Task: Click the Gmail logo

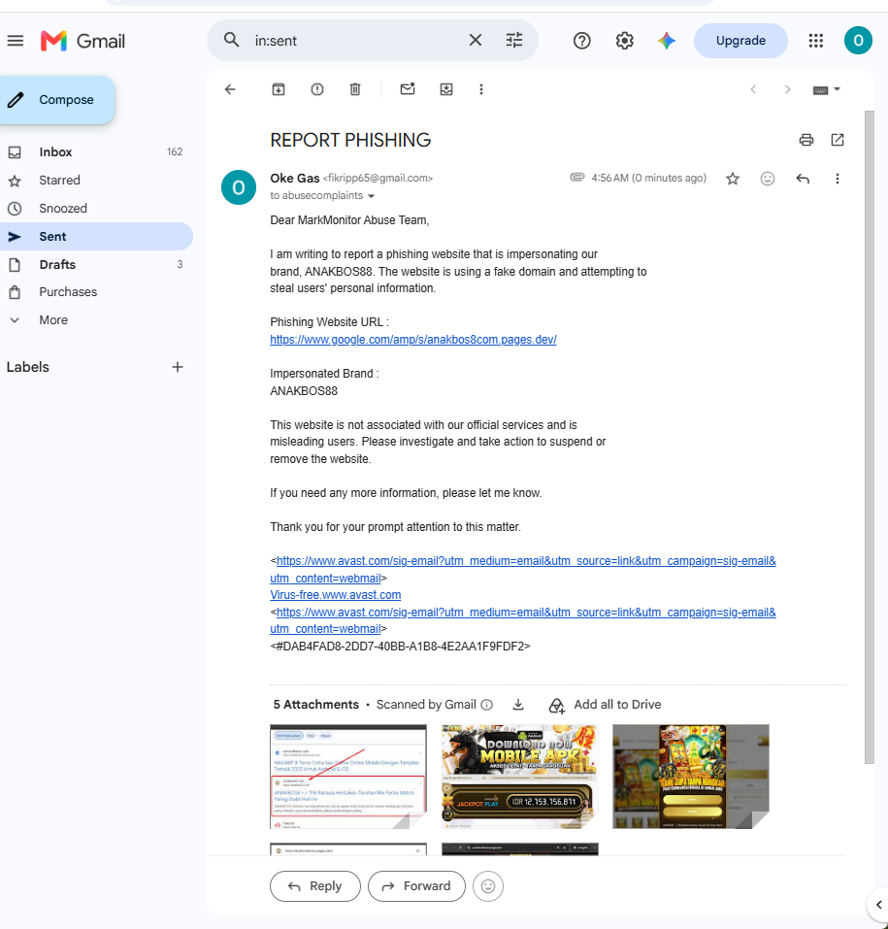Action: tap(82, 41)
